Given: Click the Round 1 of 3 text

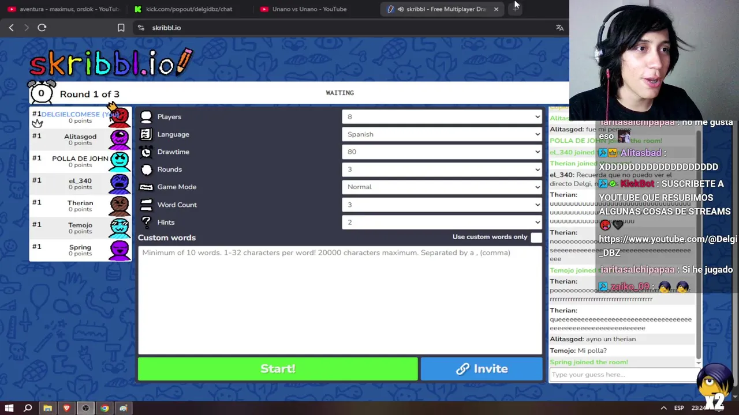Looking at the screenshot, I should point(89,94).
